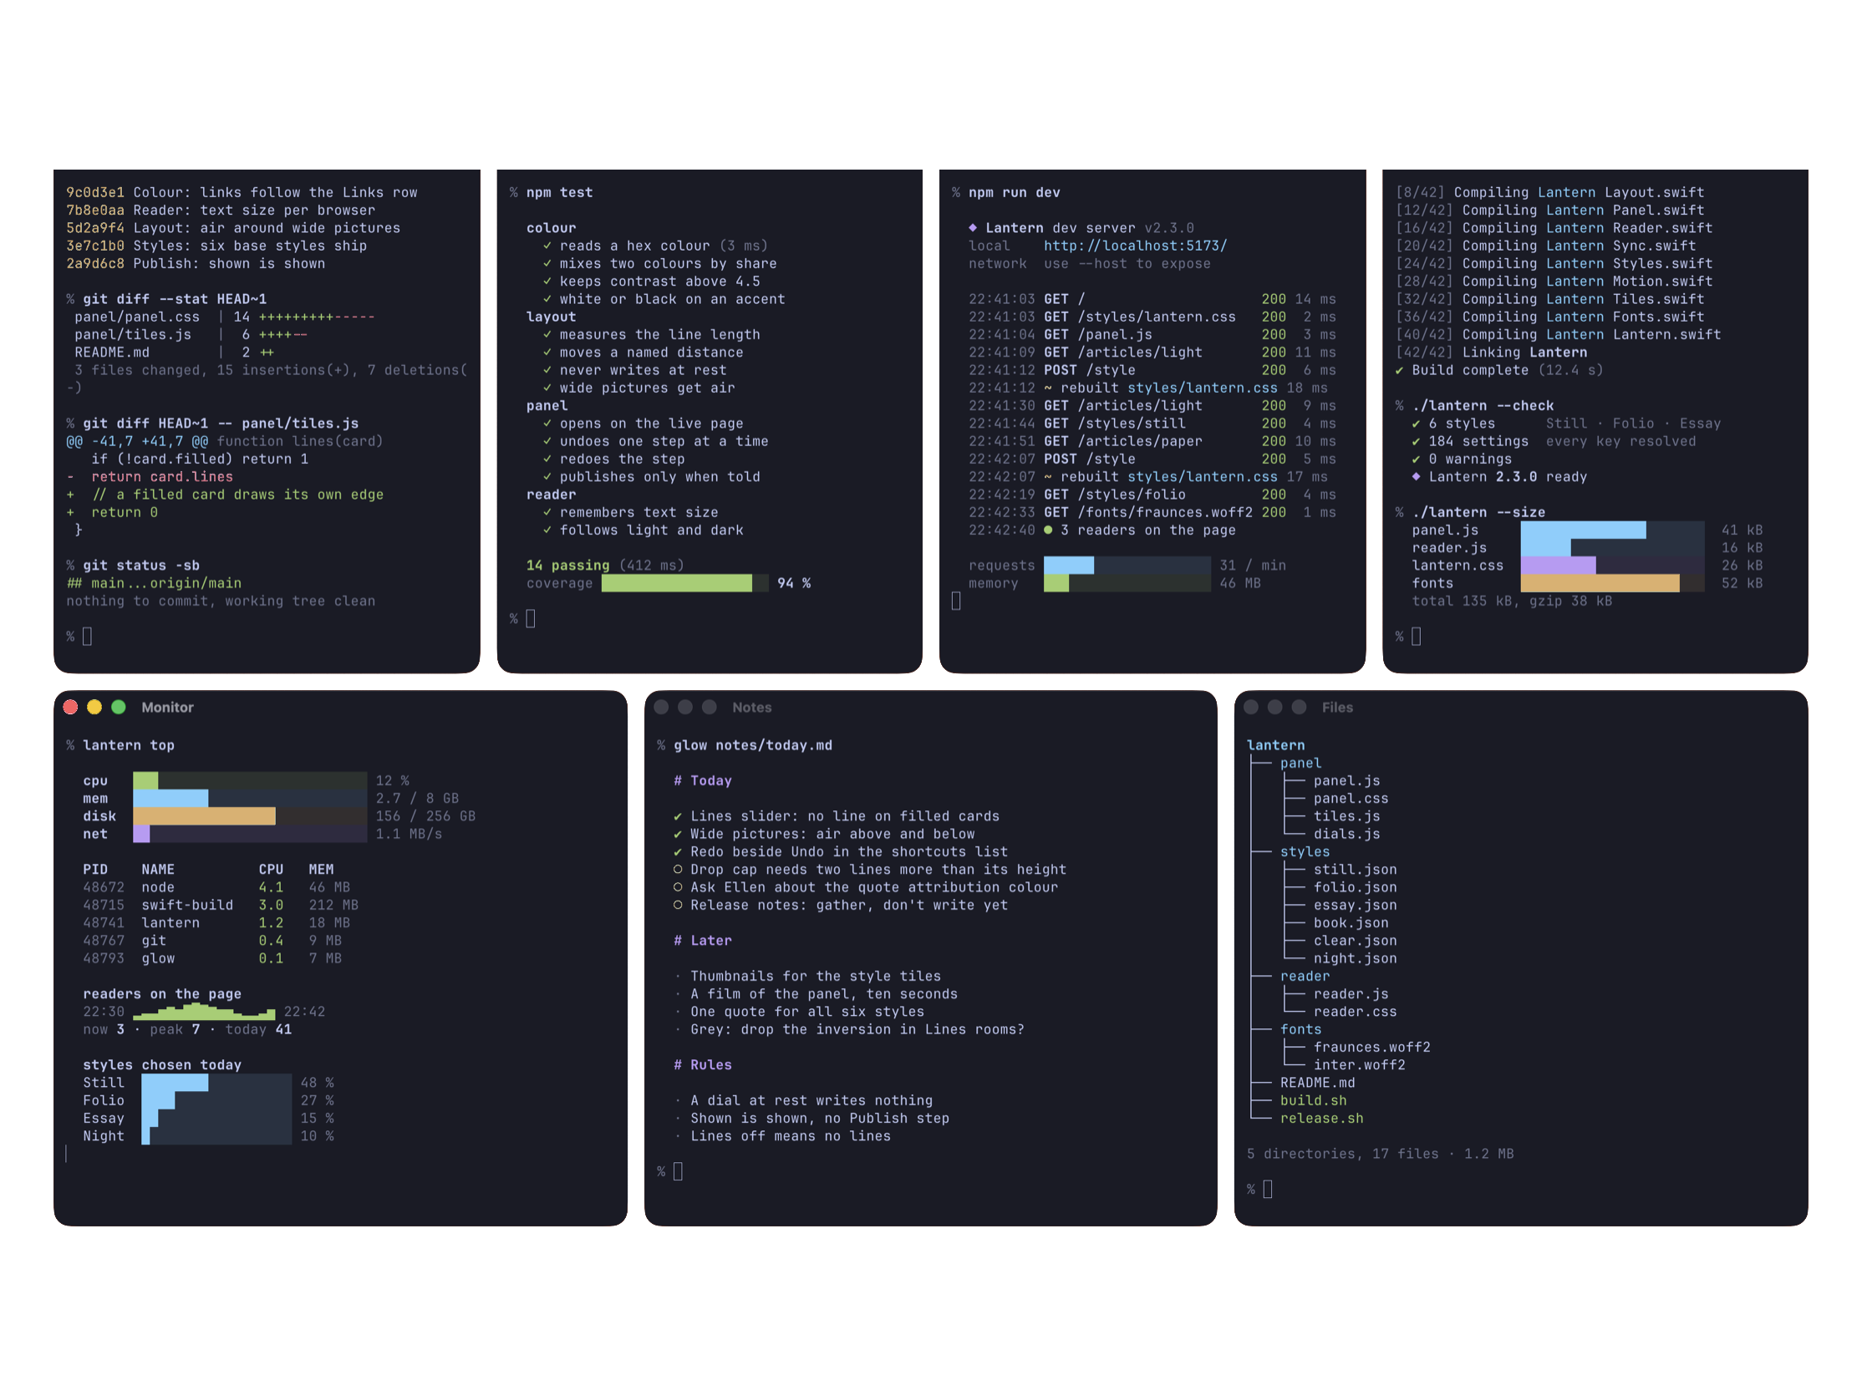Click fraunces.woff2 in the Files tree
1862x1396 pixels.
click(x=1372, y=1047)
